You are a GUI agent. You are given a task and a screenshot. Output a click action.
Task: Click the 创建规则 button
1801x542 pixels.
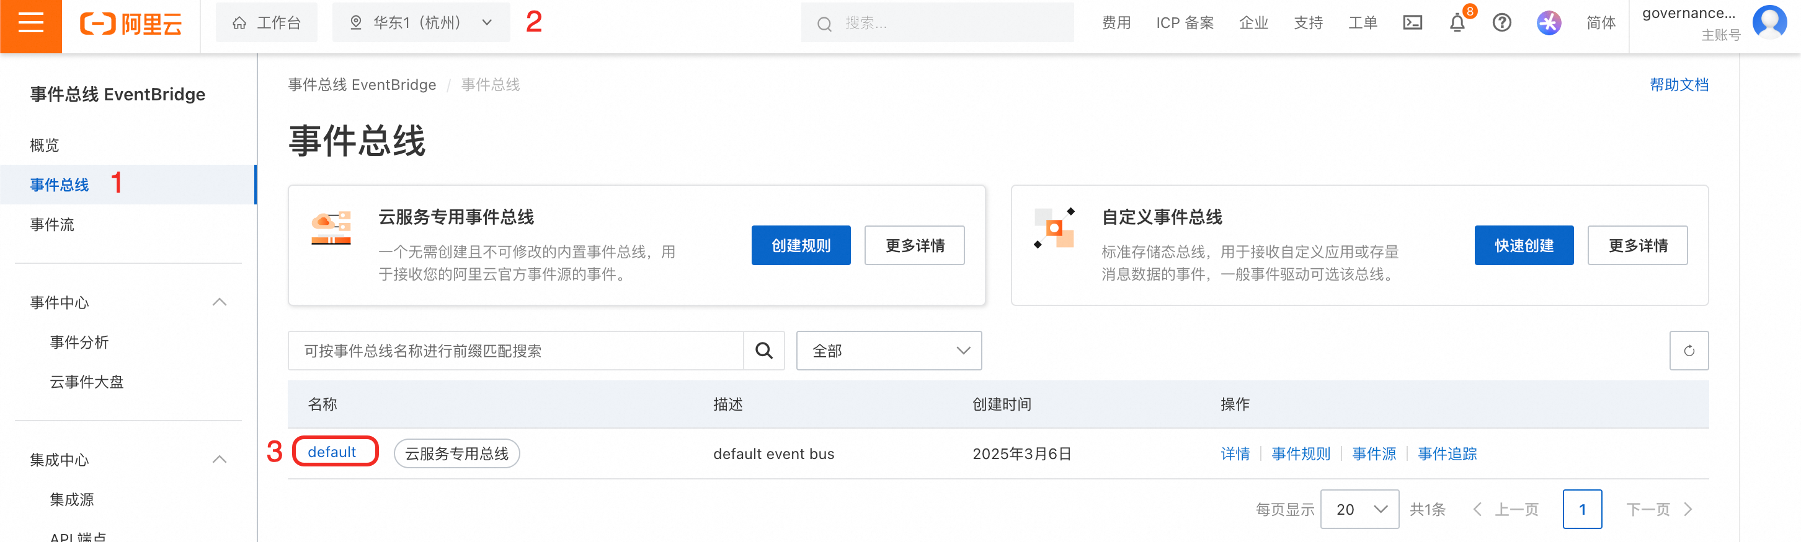801,245
